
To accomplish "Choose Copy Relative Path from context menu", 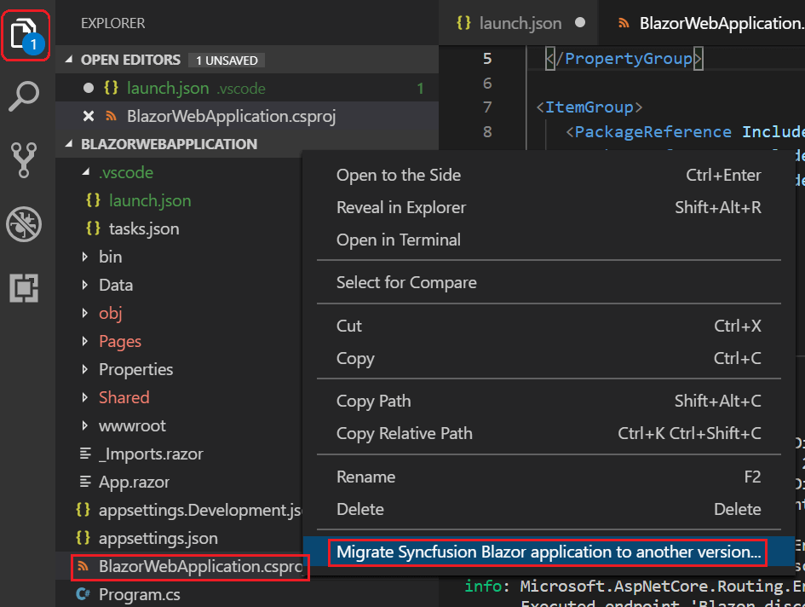I will coord(404,433).
